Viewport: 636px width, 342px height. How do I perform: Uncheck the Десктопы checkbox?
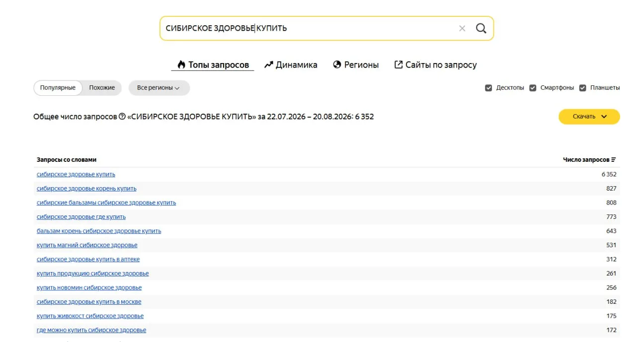488,88
